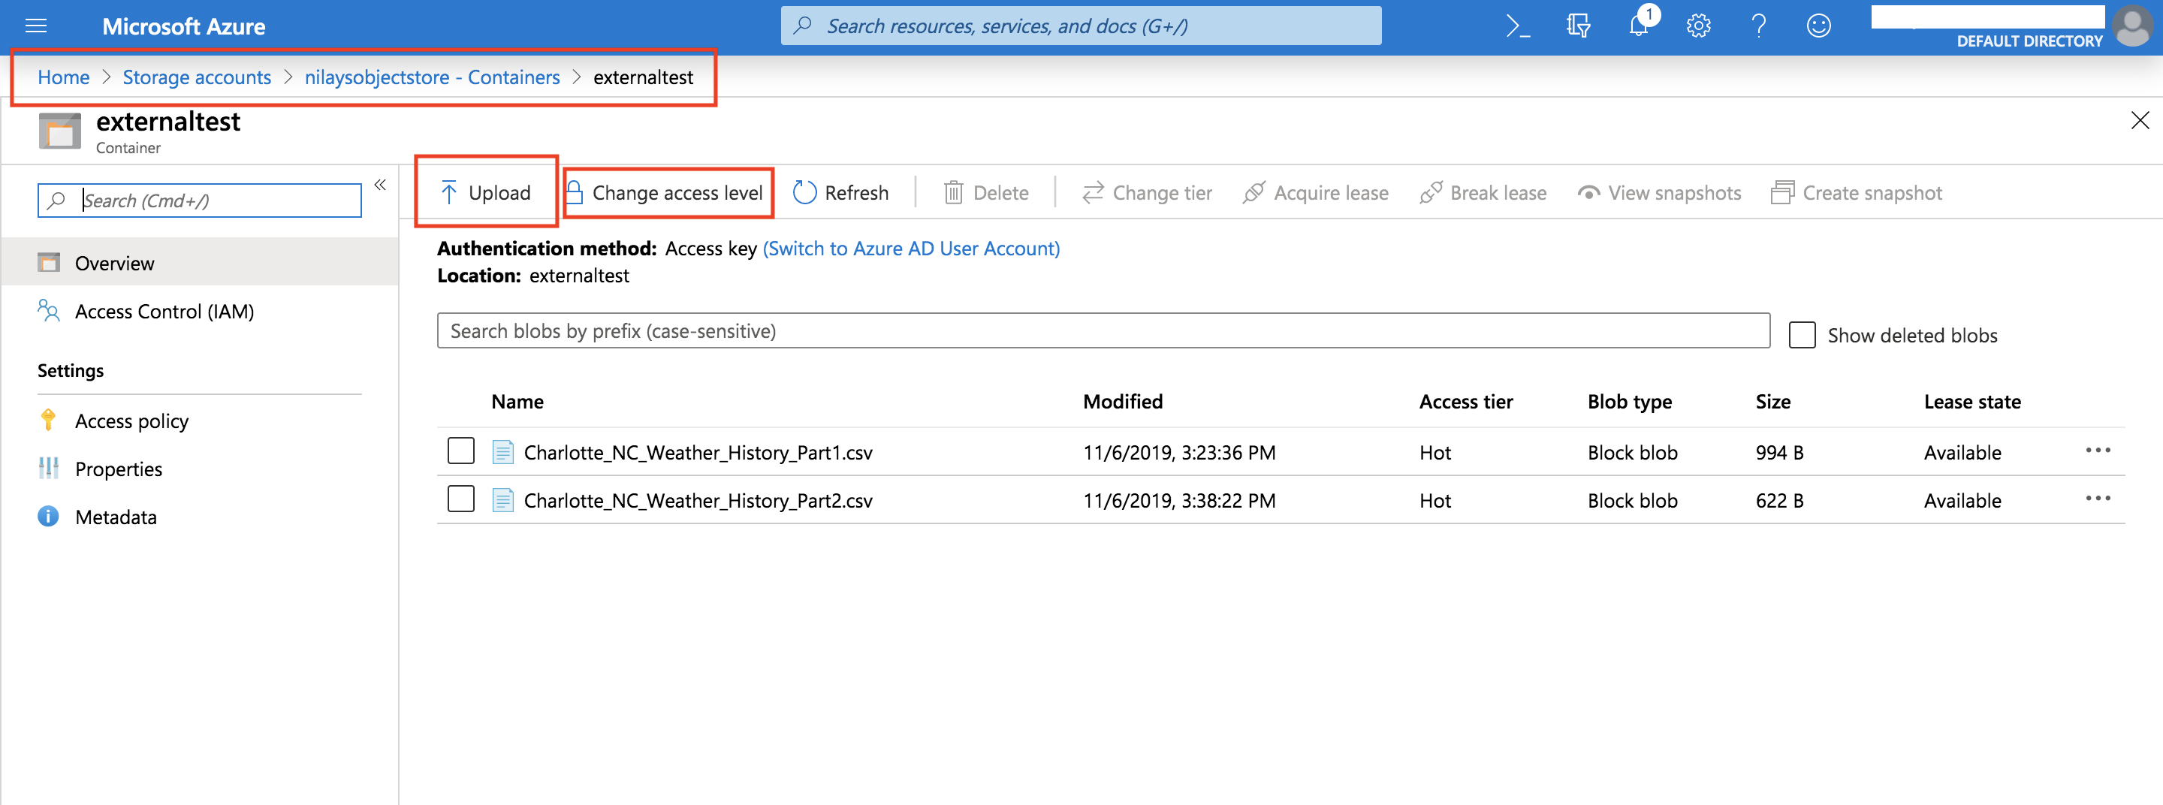Collapse the left sidebar with double chevron
Screen dimensions: 2163x805
(380, 185)
